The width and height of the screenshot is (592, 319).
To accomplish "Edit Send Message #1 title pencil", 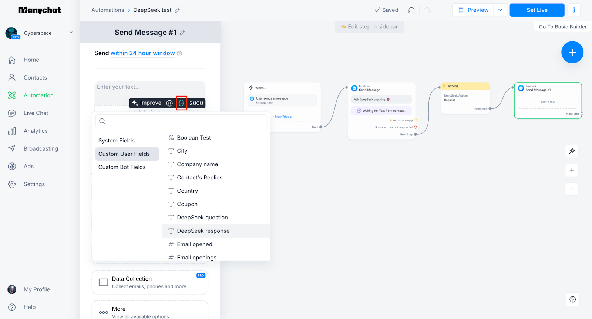I will coord(182,33).
